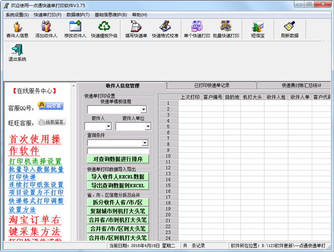
Task: Open the 数据维护(T) menu
Action: [x=78, y=14]
